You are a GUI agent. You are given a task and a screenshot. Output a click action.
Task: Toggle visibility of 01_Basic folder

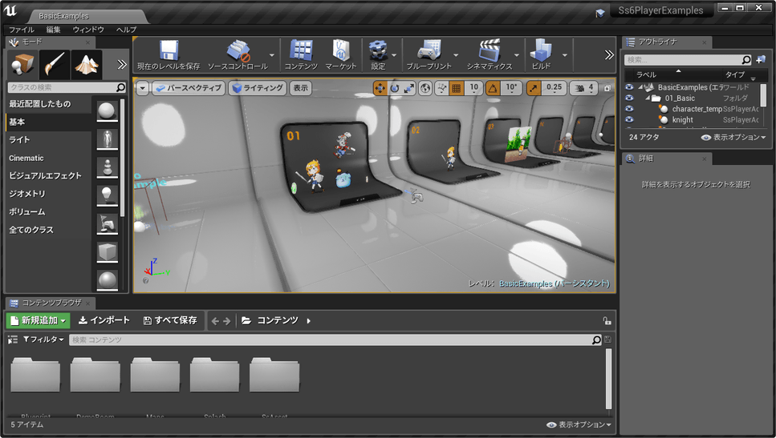pyautogui.click(x=629, y=98)
